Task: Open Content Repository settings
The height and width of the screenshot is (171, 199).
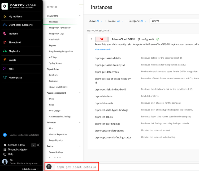Action: coord(58,134)
